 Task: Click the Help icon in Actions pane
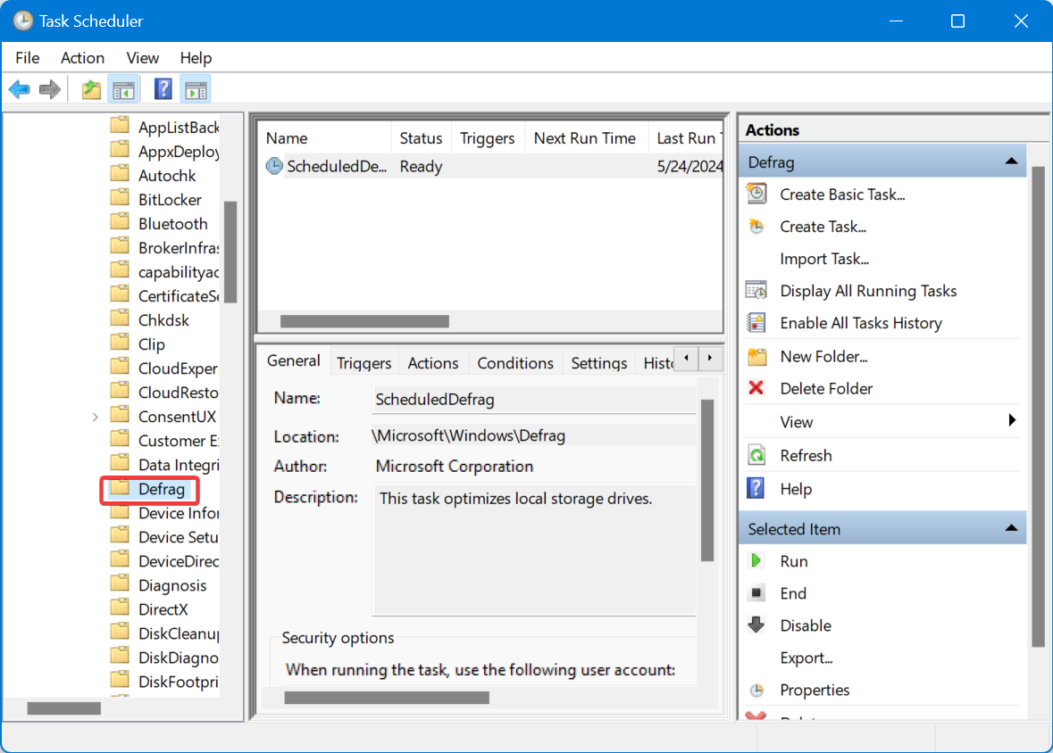(756, 488)
